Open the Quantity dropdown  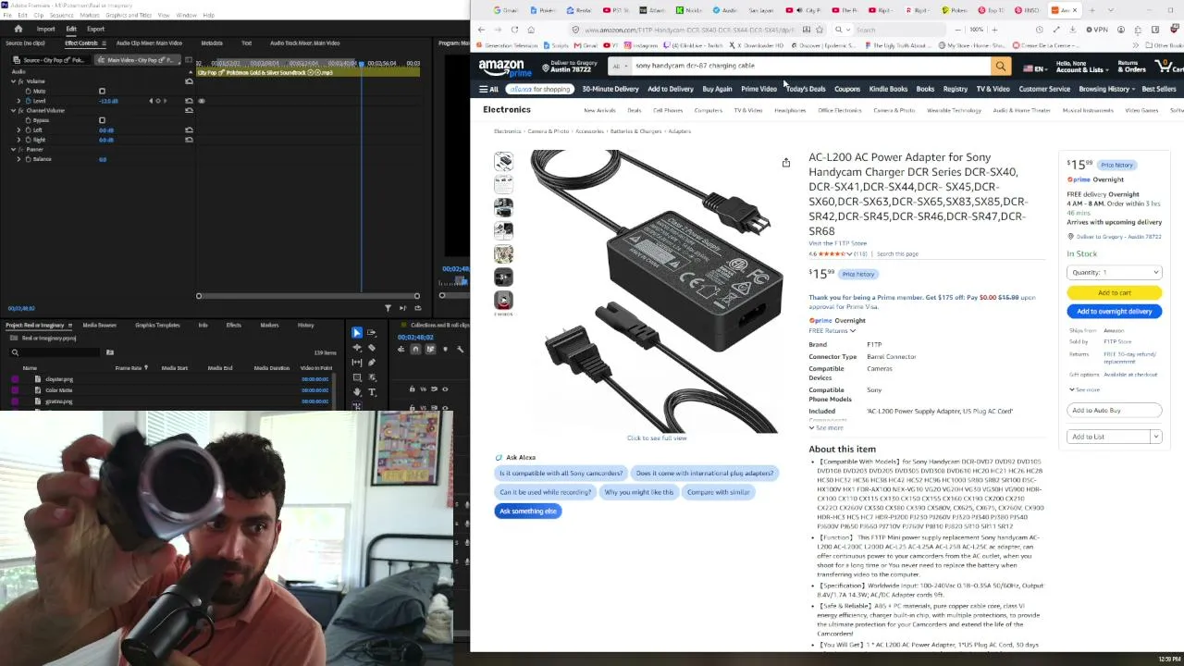click(x=1114, y=273)
